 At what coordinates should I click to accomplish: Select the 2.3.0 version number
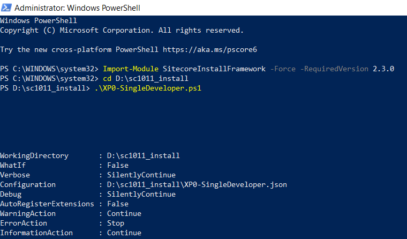point(383,69)
